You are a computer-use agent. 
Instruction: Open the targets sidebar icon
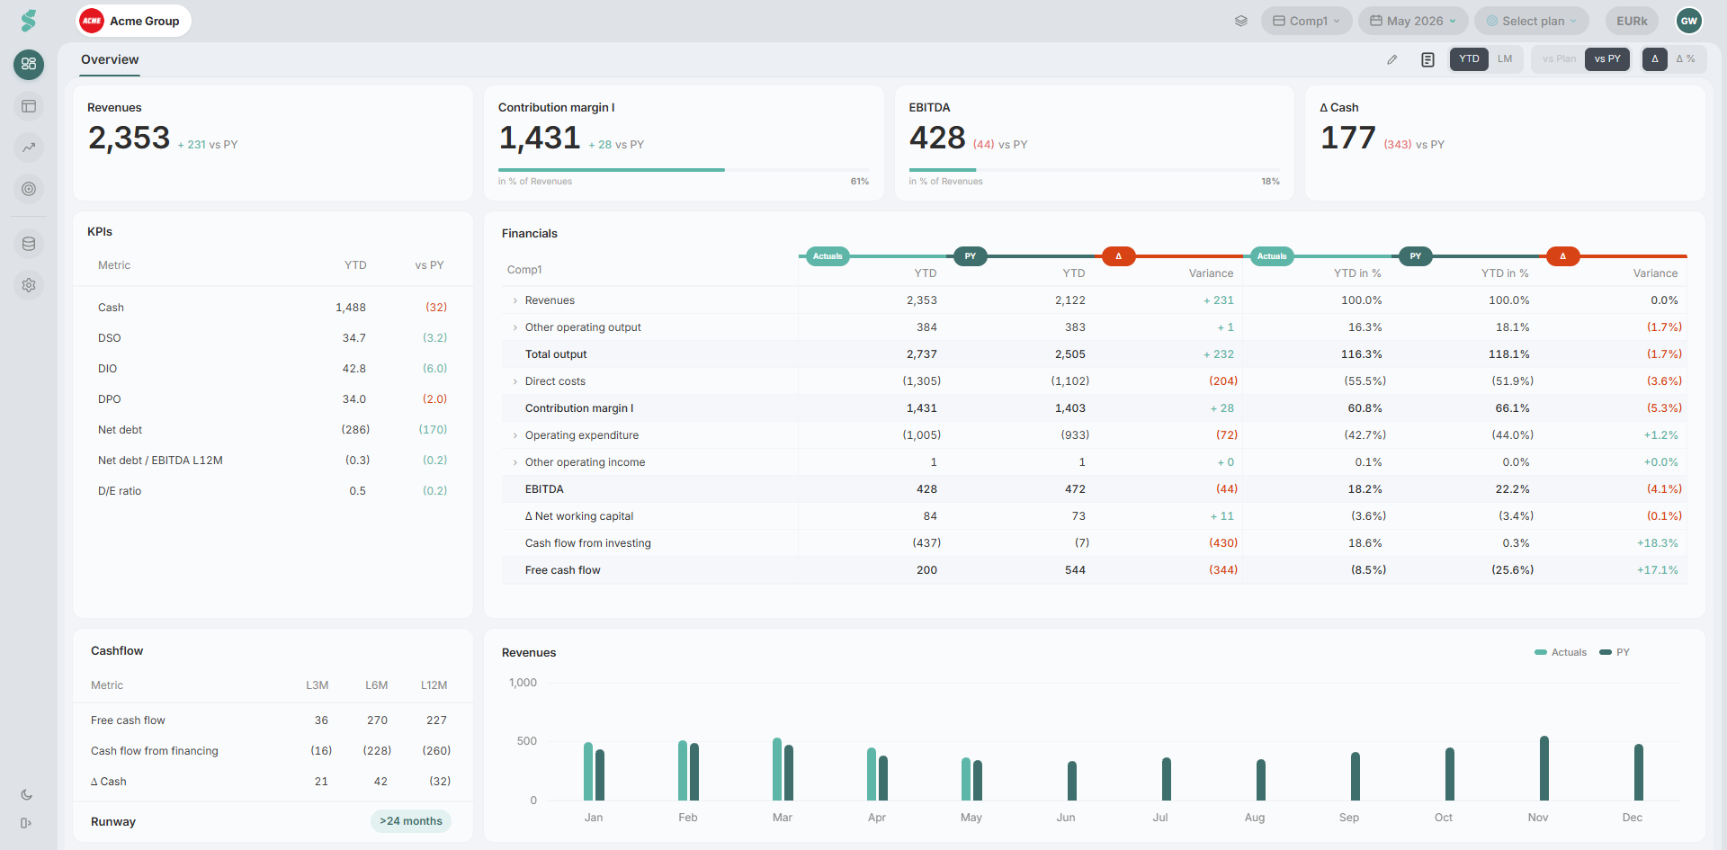(29, 189)
